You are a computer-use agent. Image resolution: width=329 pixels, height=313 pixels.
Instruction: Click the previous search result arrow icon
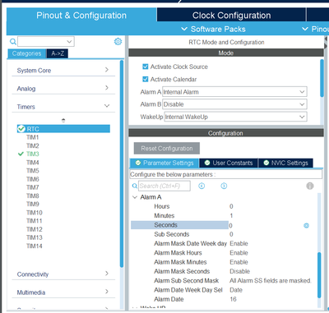coord(202,186)
